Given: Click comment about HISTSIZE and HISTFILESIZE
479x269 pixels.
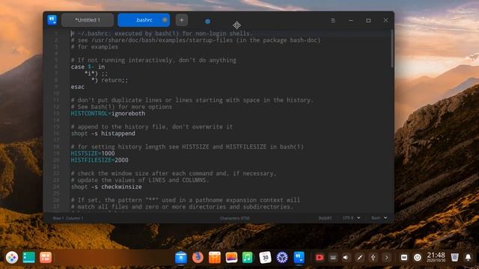Looking at the screenshot, I should [187, 146].
